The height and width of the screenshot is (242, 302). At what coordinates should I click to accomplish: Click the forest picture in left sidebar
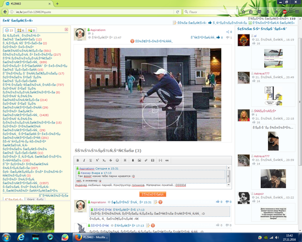36,219
